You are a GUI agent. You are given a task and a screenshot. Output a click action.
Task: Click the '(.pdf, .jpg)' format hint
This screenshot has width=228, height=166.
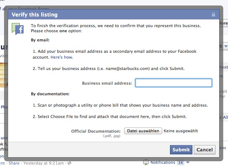(112, 136)
